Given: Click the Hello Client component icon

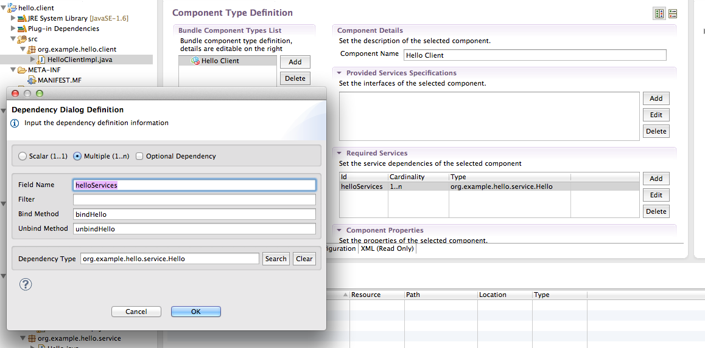Looking at the screenshot, I should pyautogui.click(x=195, y=61).
